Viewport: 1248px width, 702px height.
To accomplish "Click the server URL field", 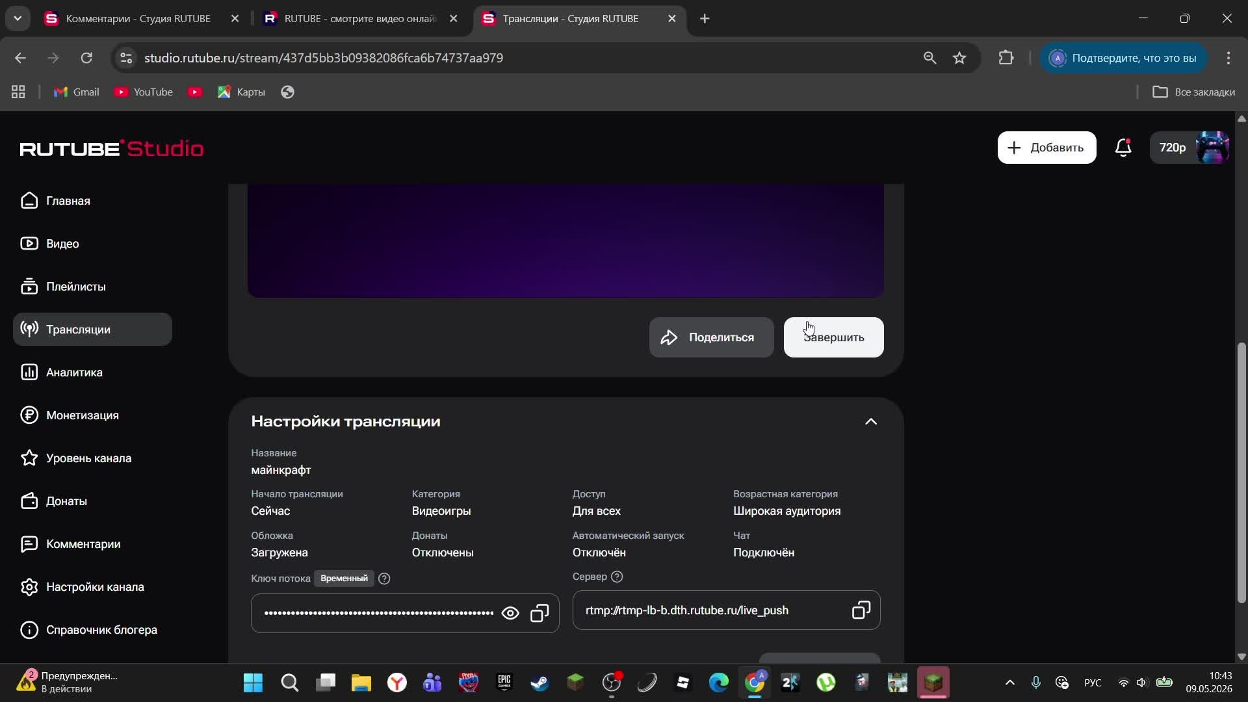I will pyautogui.click(x=726, y=610).
